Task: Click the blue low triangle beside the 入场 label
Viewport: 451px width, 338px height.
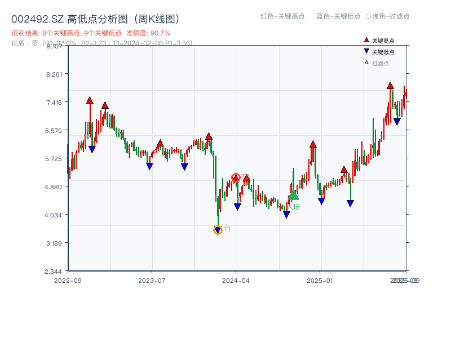Action: click(x=286, y=215)
